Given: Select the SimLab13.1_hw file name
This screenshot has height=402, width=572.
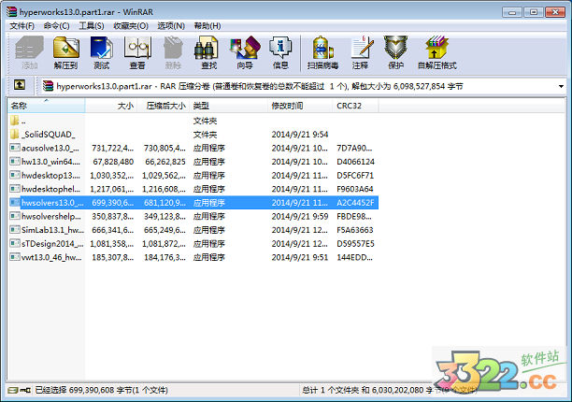Looking at the screenshot, I should pyautogui.click(x=52, y=230).
